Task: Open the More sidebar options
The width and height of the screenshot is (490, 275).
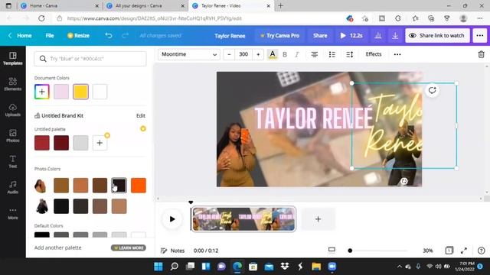Action: (x=13, y=213)
